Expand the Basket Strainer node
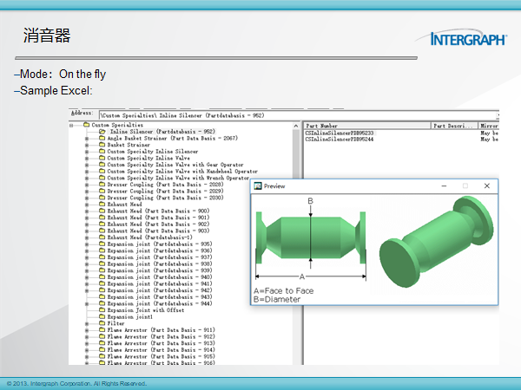 [87, 145]
